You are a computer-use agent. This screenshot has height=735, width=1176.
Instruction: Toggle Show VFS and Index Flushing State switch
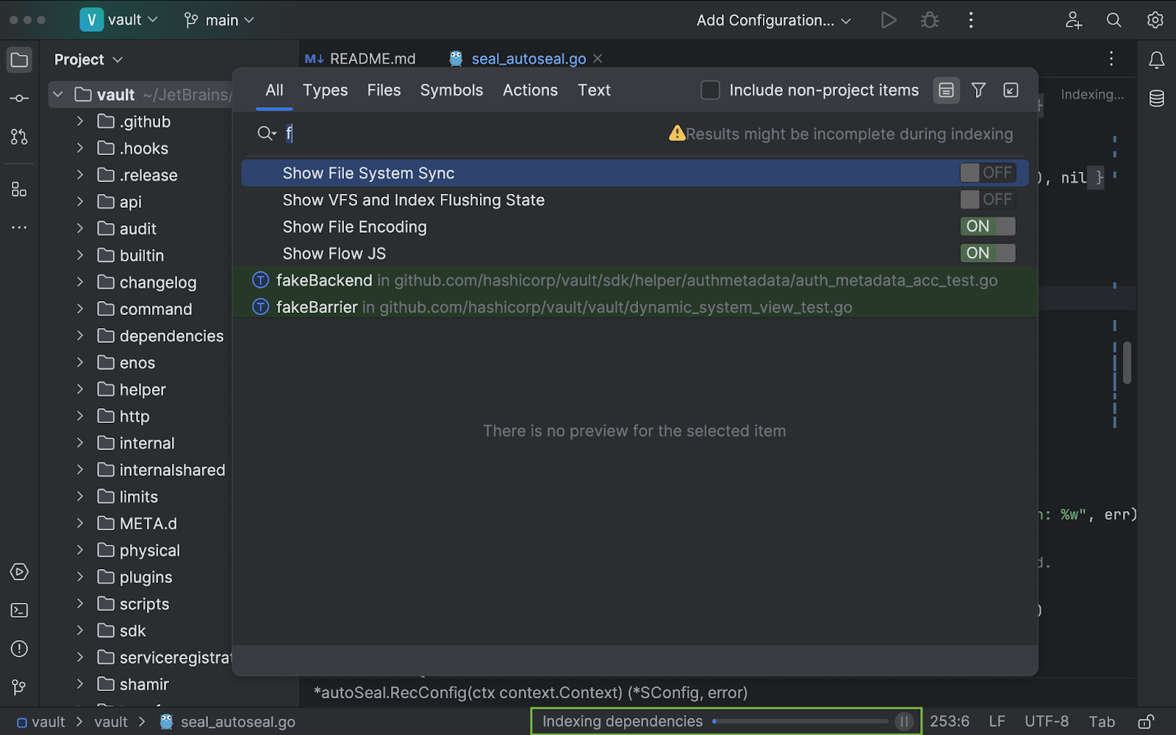pos(988,200)
